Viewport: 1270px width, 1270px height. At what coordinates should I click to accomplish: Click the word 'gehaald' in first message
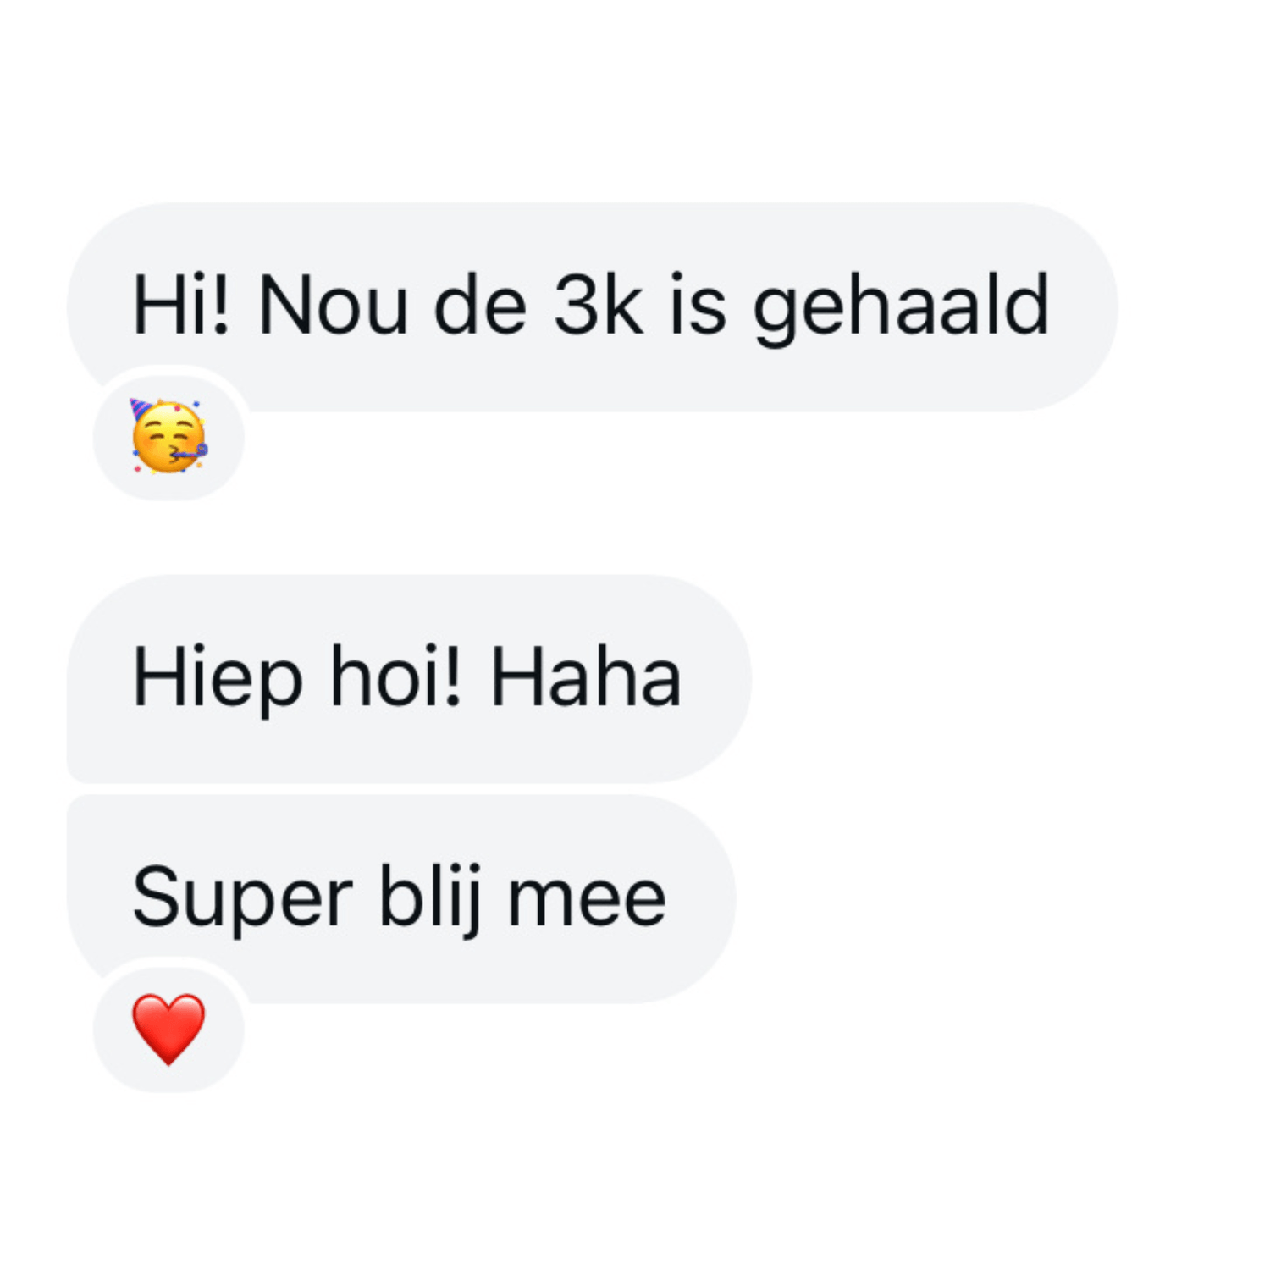pos(902,309)
